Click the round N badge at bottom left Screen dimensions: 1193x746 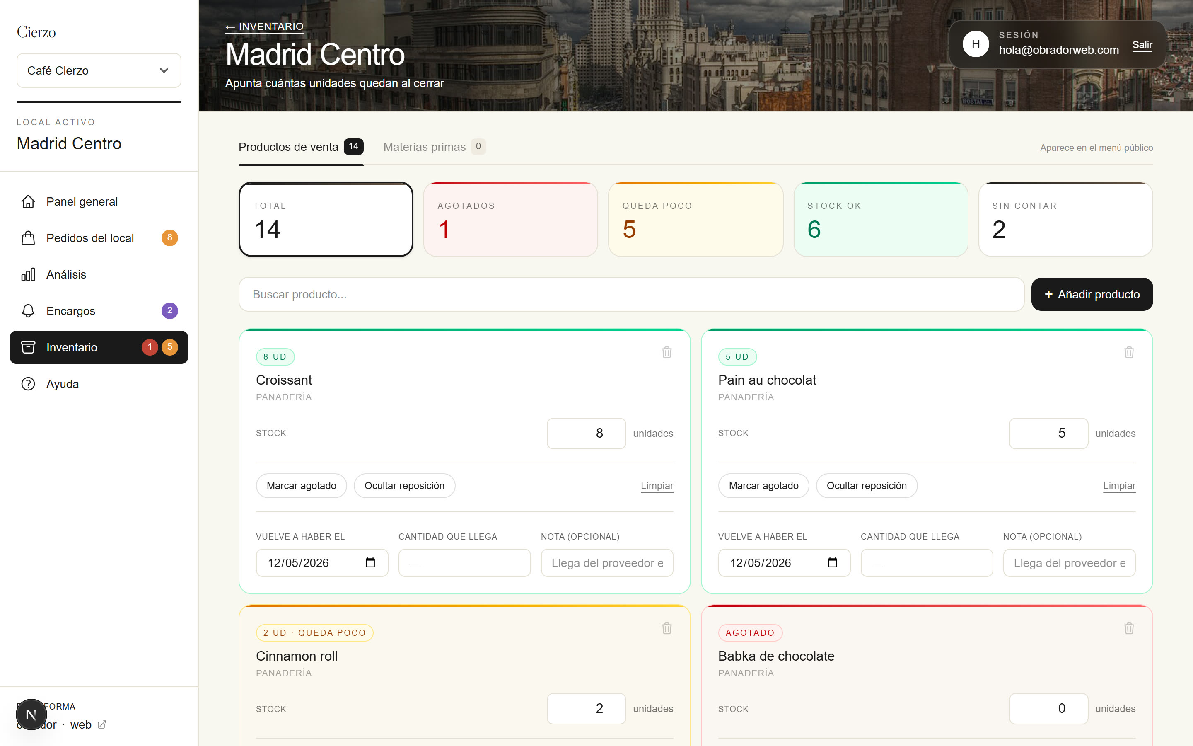[31, 715]
